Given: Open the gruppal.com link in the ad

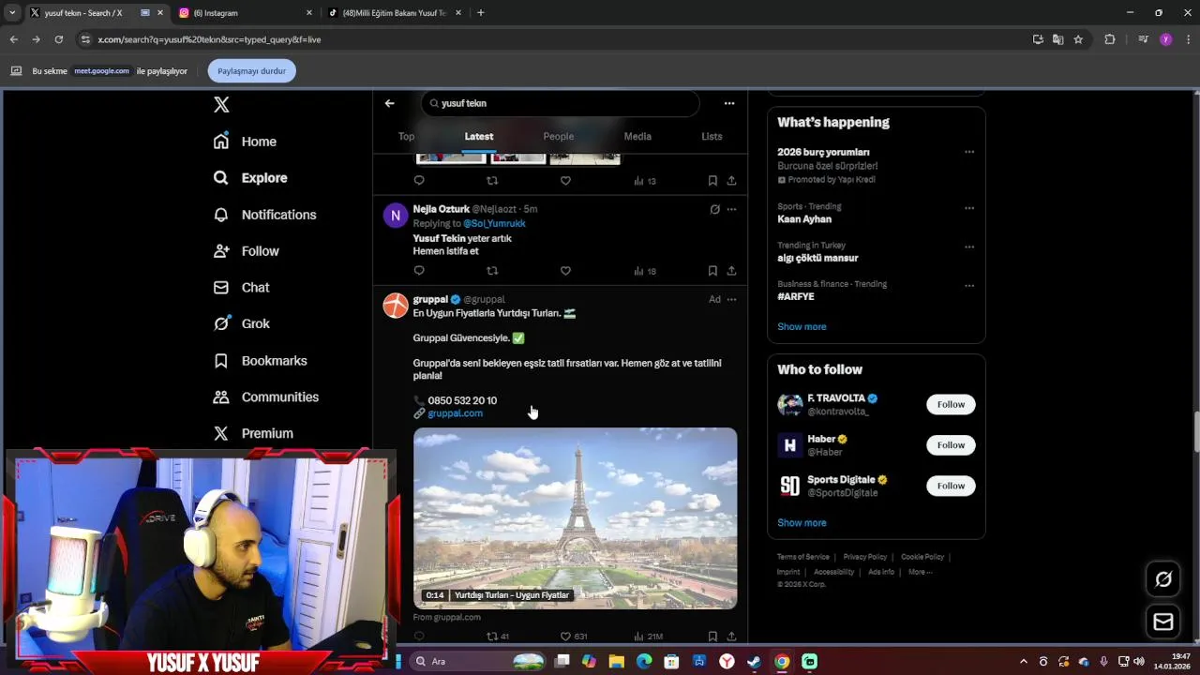Looking at the screenshot, I should tap(455, 413).
